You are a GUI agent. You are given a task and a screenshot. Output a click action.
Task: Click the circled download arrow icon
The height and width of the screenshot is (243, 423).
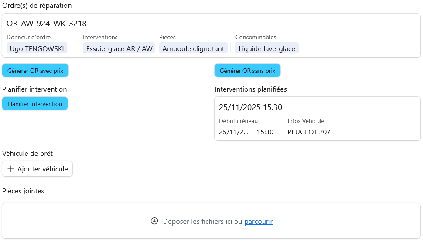154,221
